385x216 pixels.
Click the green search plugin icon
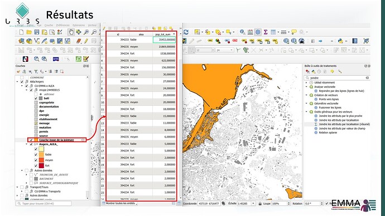pos(79,59)
